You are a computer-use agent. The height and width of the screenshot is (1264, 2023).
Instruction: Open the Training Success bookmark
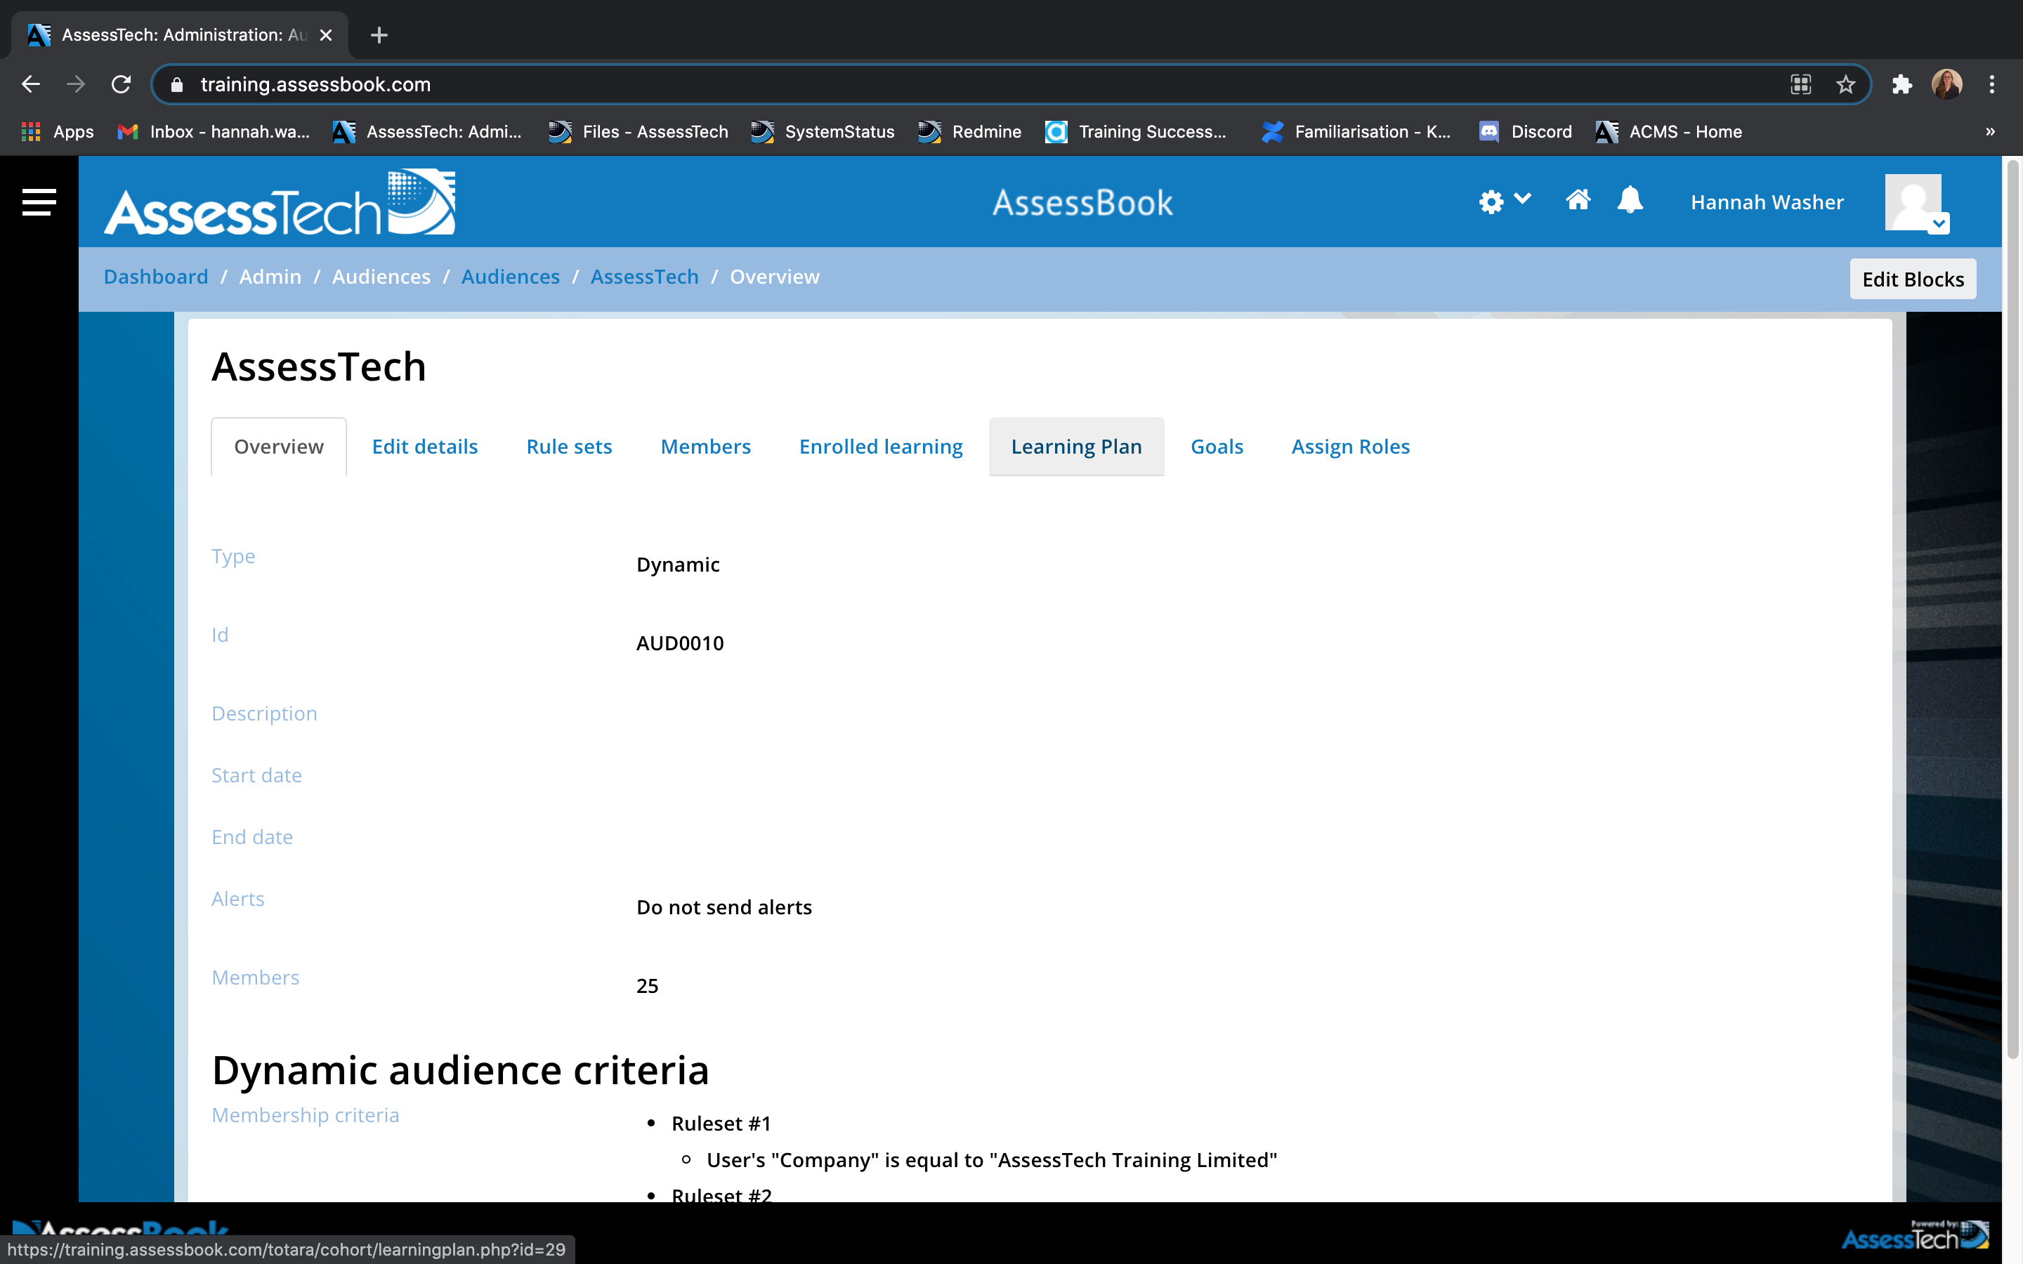point(1136,131)
